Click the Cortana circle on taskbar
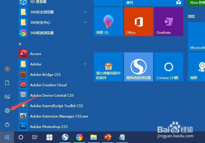This screenshot has height=143, width=205. [21, 137]
